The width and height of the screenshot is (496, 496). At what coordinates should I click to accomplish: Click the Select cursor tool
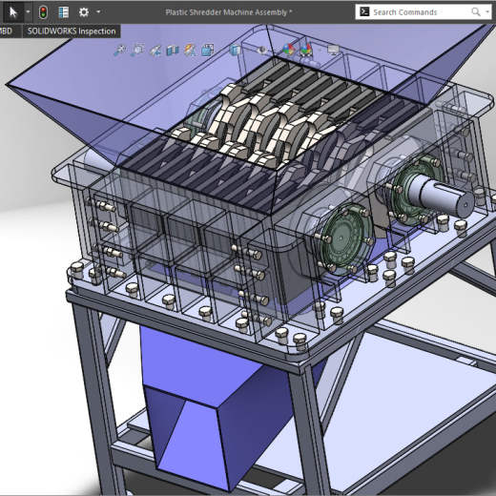click(12, 12)
